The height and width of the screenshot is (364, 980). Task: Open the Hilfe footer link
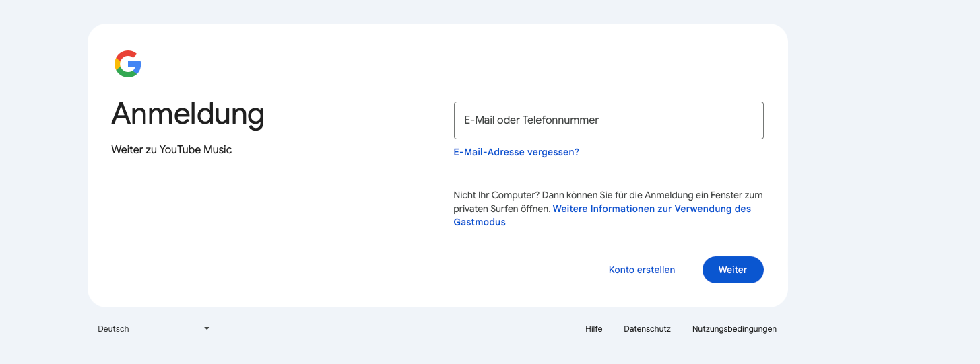pos(593,329)
